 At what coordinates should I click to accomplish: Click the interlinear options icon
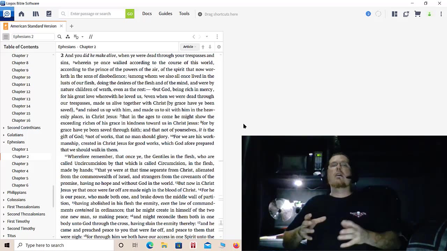76,37
